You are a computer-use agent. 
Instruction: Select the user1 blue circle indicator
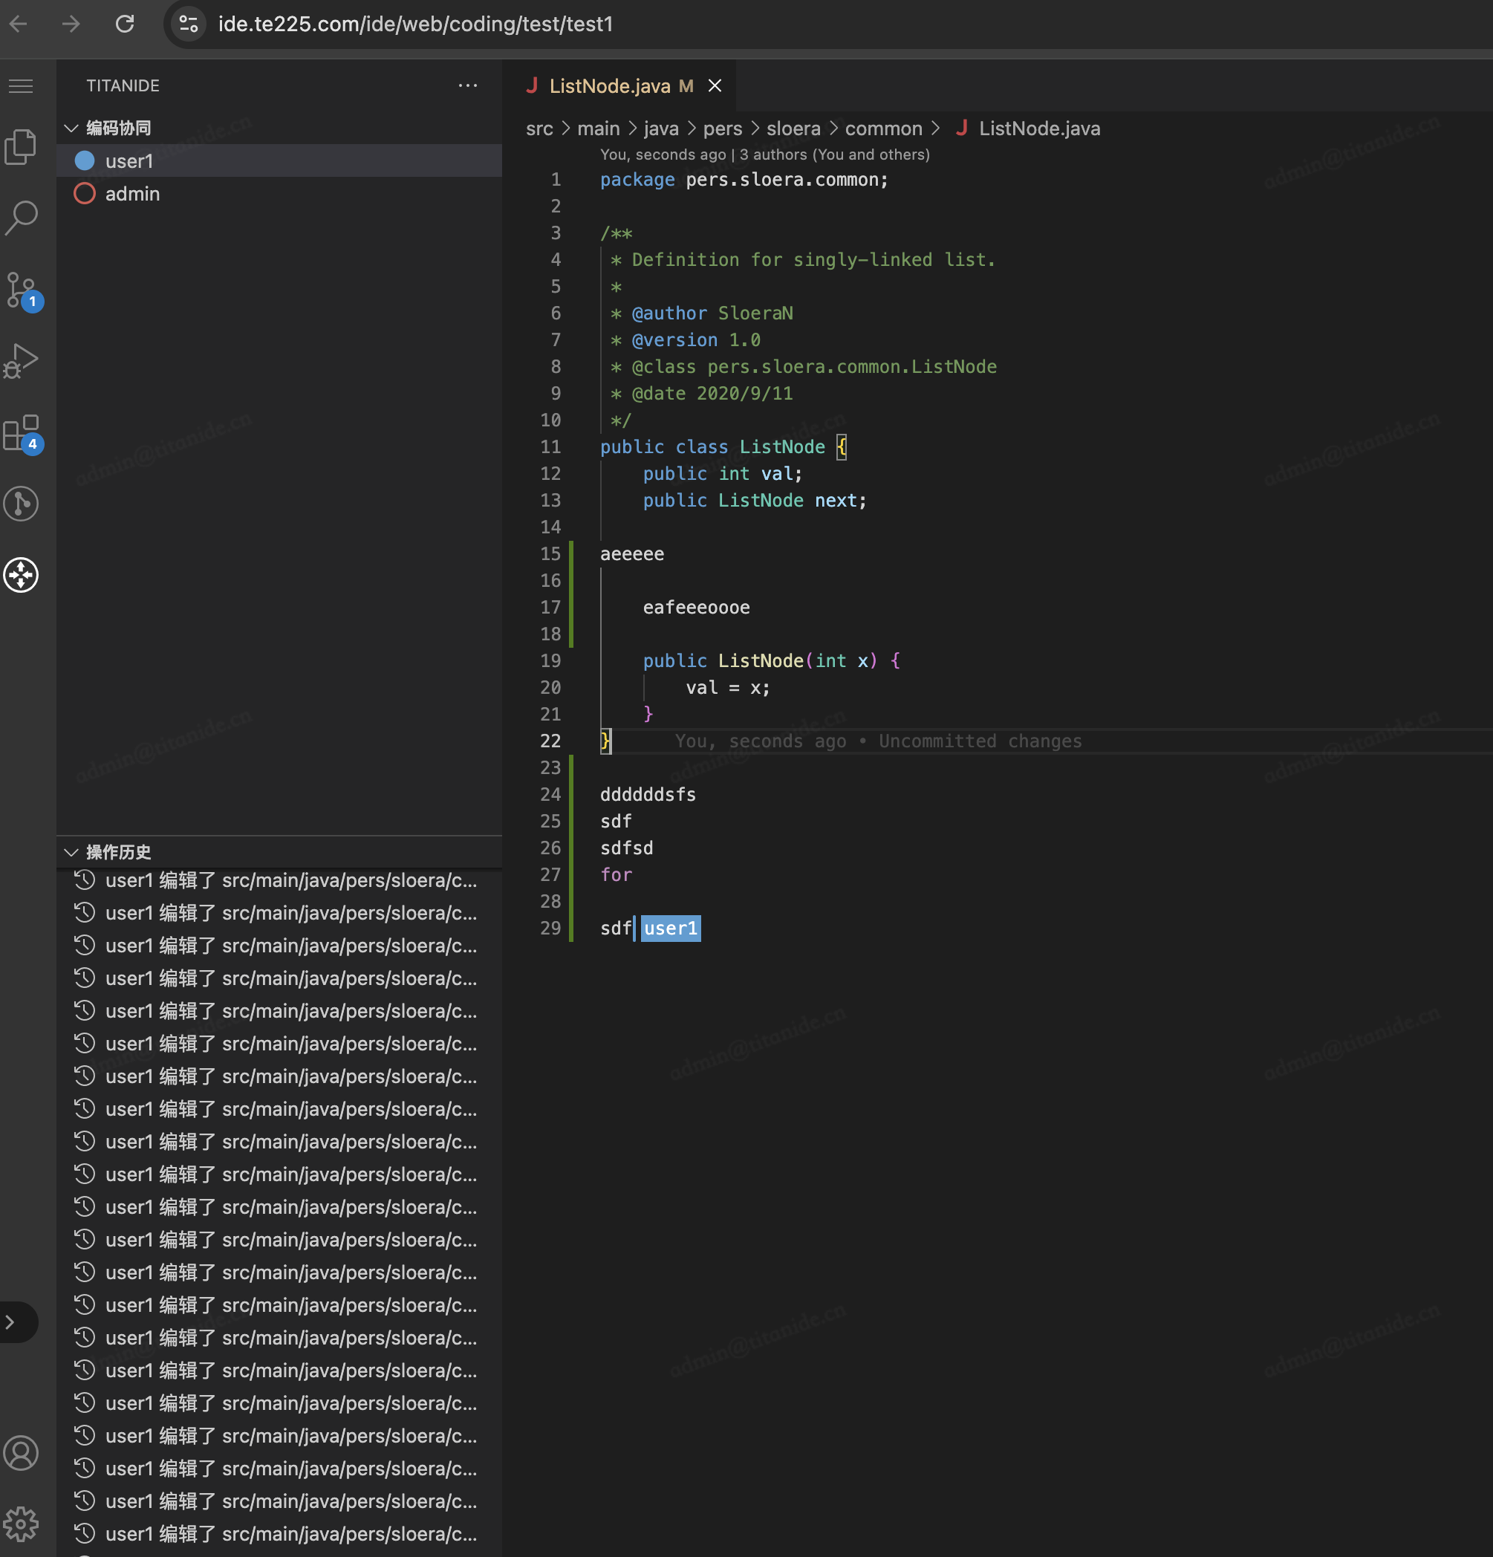(x=85, y=161)
